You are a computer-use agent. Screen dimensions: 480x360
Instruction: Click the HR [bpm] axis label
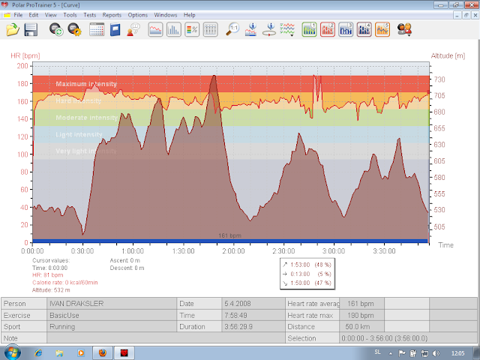tap(25, 55)
